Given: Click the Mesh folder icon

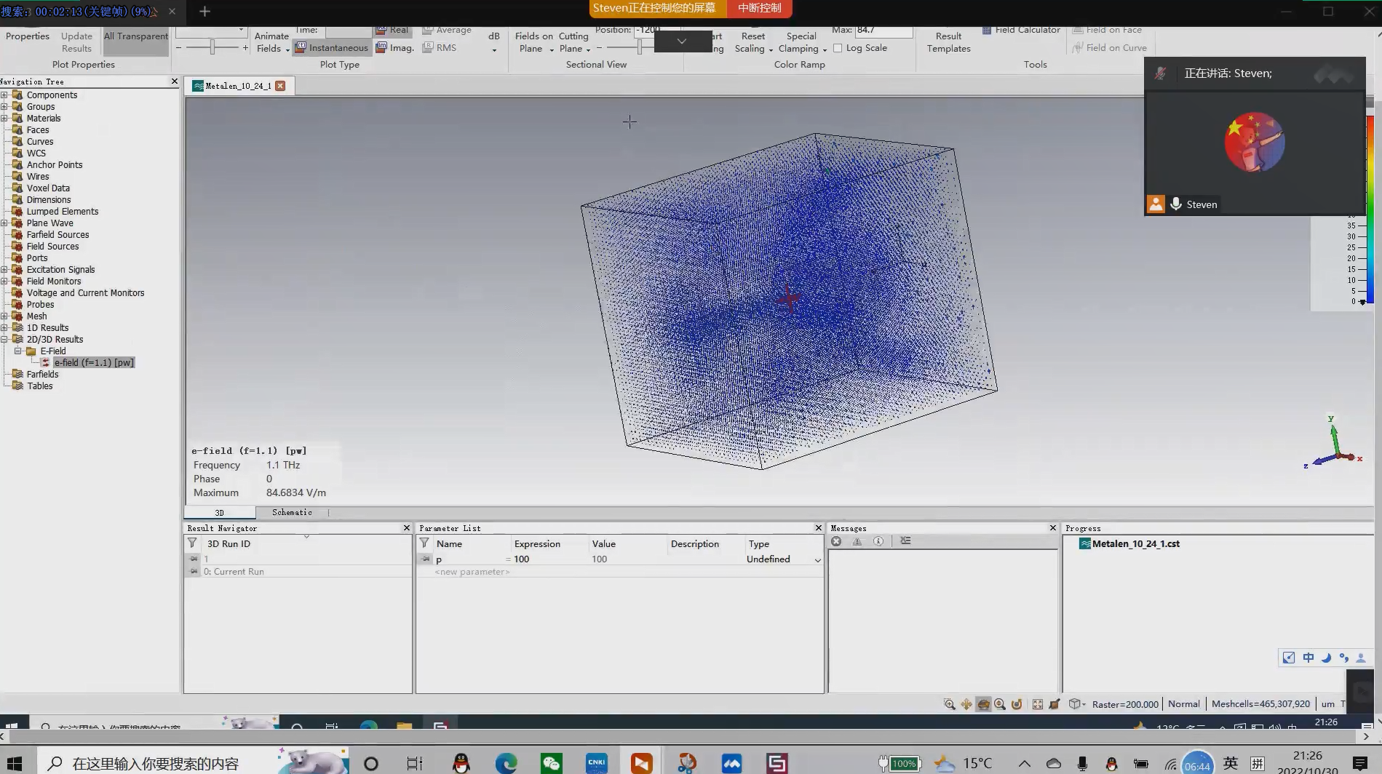Looking at the screenshot, I should click(x=17, y=316).
